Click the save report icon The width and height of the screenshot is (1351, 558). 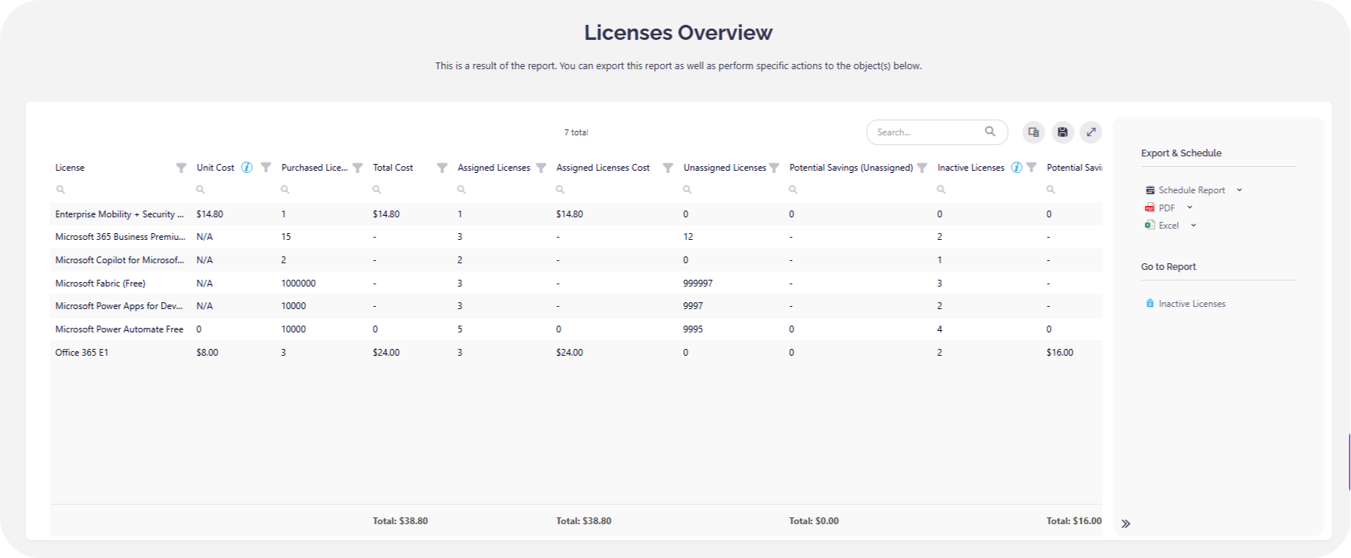pos(1062,132)
